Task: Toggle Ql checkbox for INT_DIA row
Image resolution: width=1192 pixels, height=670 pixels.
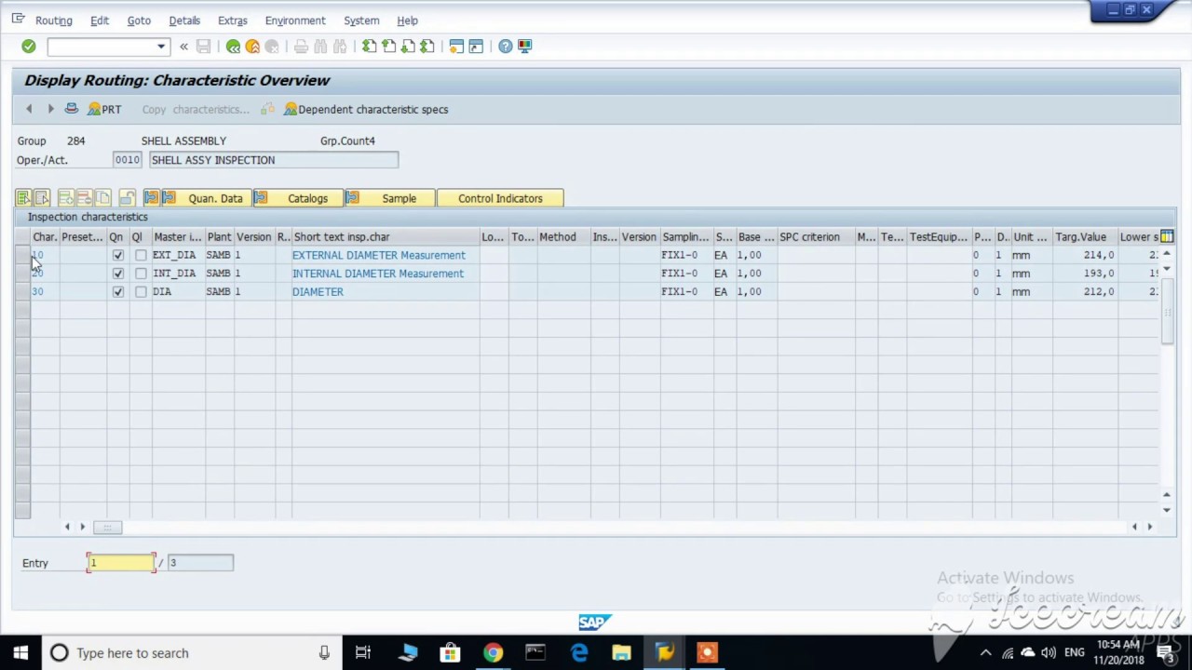Action: click(141, 274)
